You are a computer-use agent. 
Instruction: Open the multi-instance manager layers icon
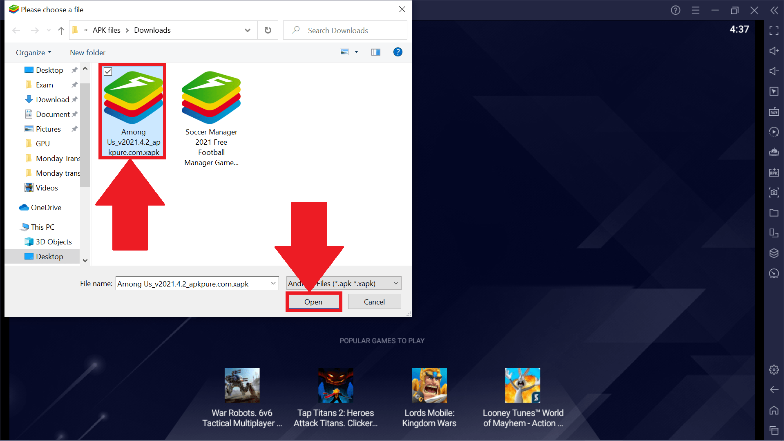774,253
